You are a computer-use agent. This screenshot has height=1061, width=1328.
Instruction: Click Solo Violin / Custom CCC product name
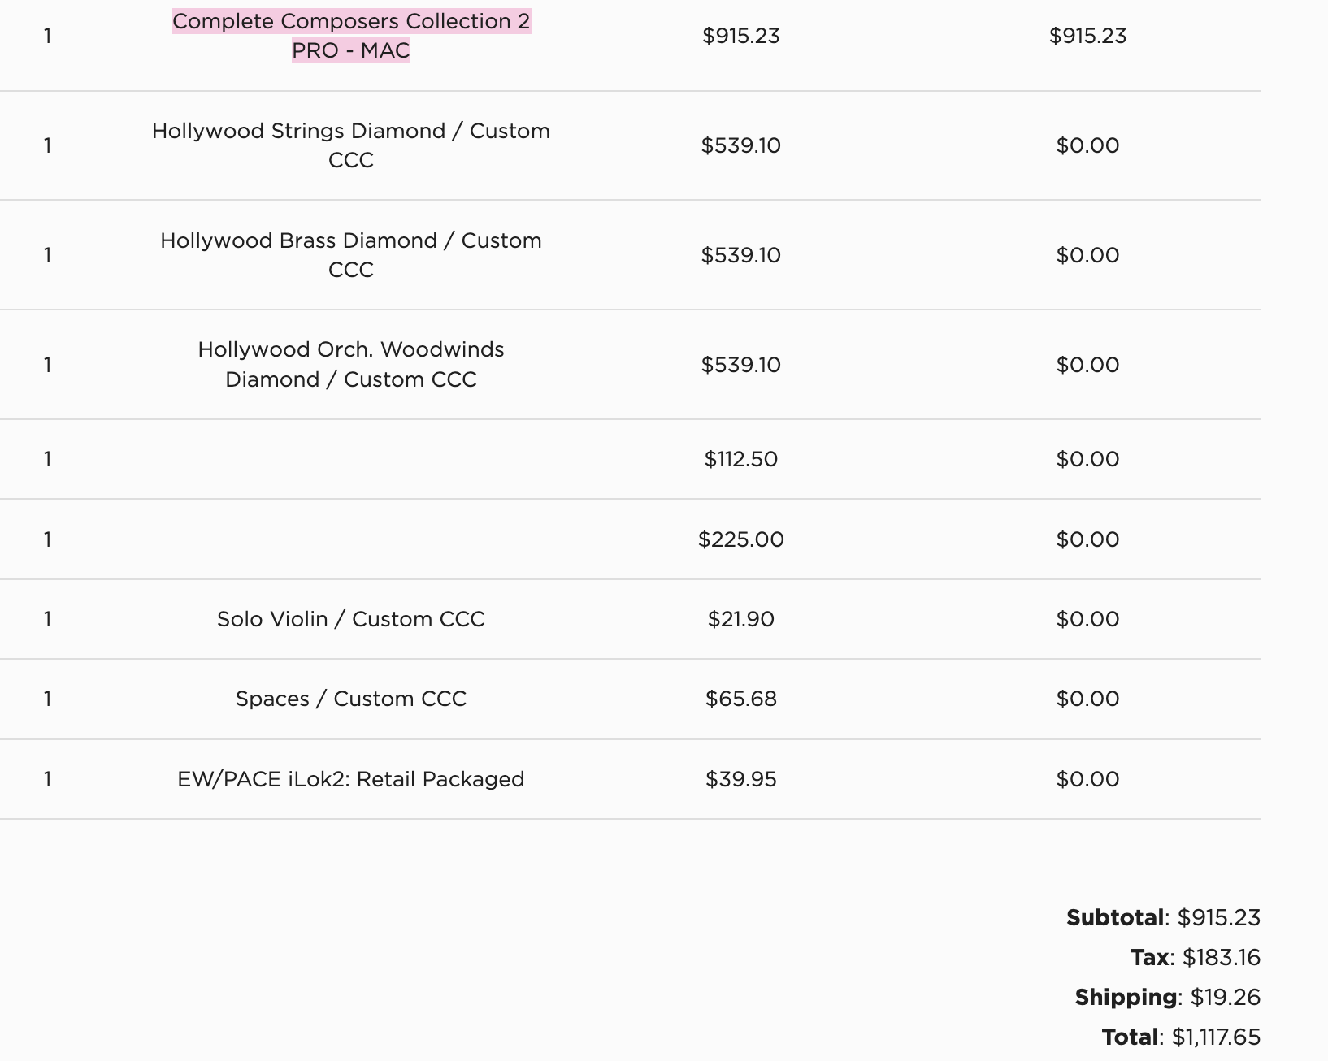[351, 619]
